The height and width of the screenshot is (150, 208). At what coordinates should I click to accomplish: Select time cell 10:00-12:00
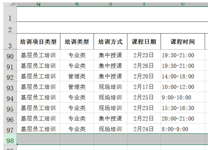(183, 86)
